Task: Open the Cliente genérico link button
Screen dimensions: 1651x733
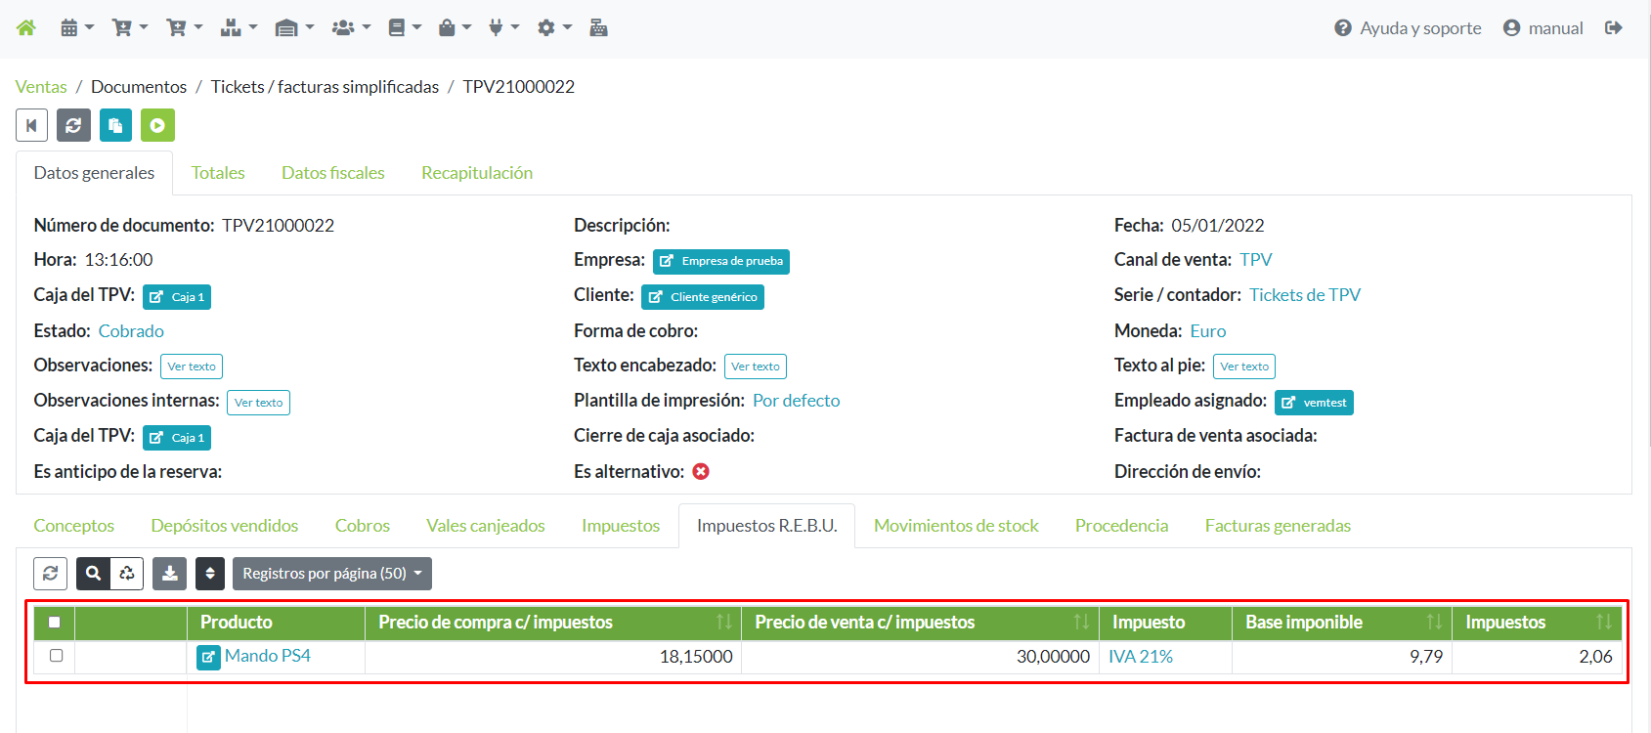Action: click(703, 297)
